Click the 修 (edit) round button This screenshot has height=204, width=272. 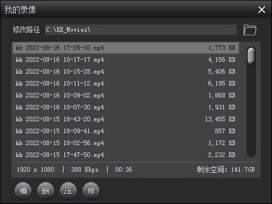[91, 191]
